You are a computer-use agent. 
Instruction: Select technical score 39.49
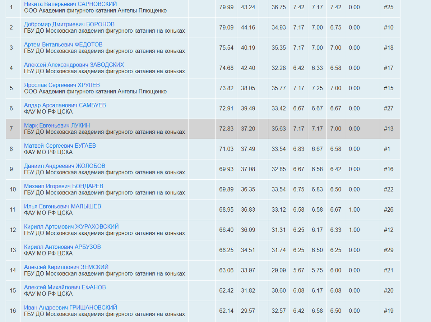(x=248, y=109)
